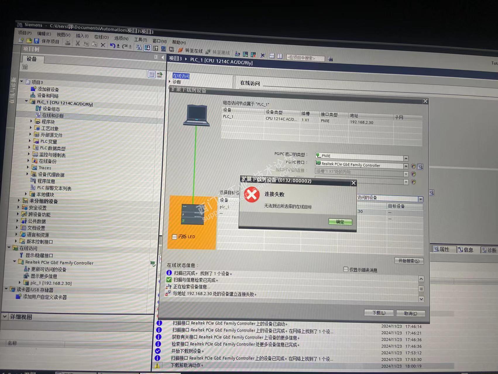Save the project with the 保存项目 button

point(47,41)
